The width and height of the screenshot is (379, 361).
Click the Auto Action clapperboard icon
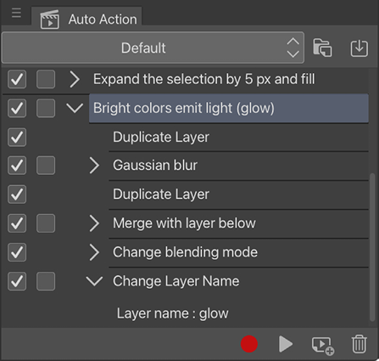(x=50, y=20)
